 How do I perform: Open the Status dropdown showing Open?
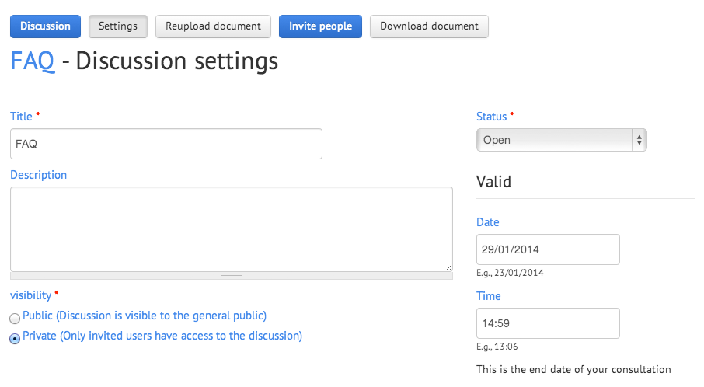click(x=561, y=140)
